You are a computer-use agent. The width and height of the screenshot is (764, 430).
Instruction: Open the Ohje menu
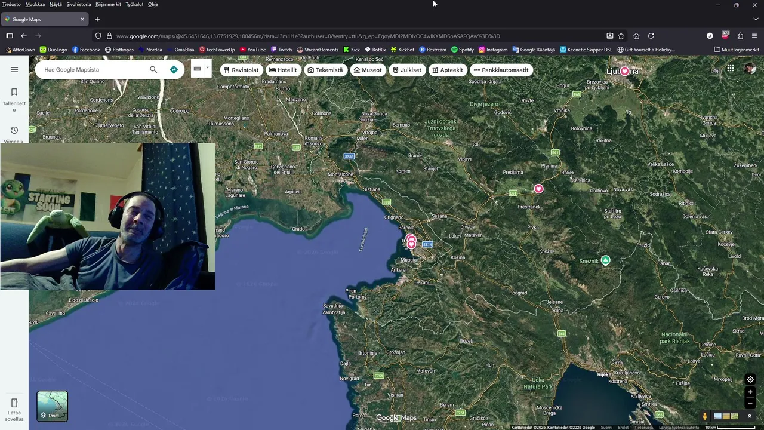[153, 4]
